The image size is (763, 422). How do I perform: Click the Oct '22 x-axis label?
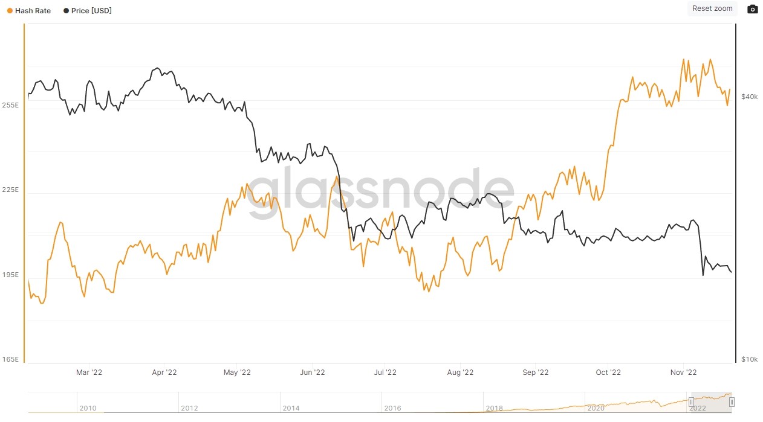[608, 372]
